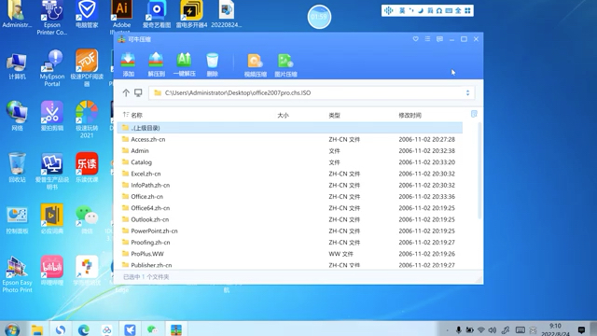Screen dimensions: 597x336
Task: Click the file list vertical scrollbar
Action: (x=479, y=171)
